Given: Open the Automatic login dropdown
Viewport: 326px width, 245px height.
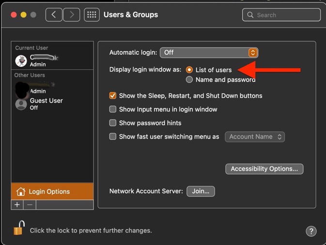Looking at the screenshot, I should (x=209, y=52).
